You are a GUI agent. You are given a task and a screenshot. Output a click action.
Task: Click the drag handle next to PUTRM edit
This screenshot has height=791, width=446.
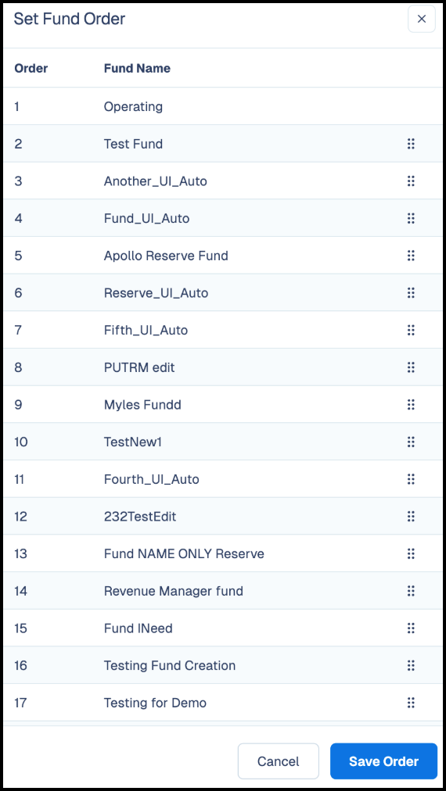[411, 367]
